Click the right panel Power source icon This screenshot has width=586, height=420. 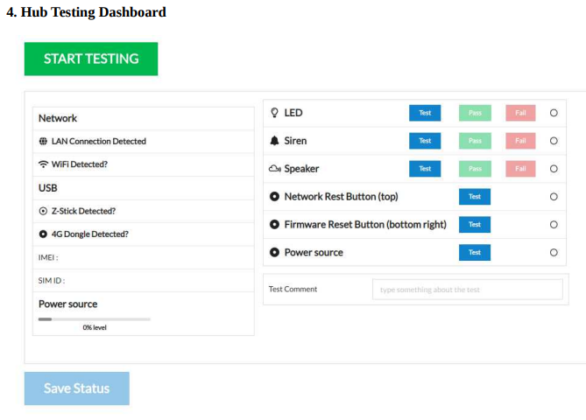coord(274,252)
